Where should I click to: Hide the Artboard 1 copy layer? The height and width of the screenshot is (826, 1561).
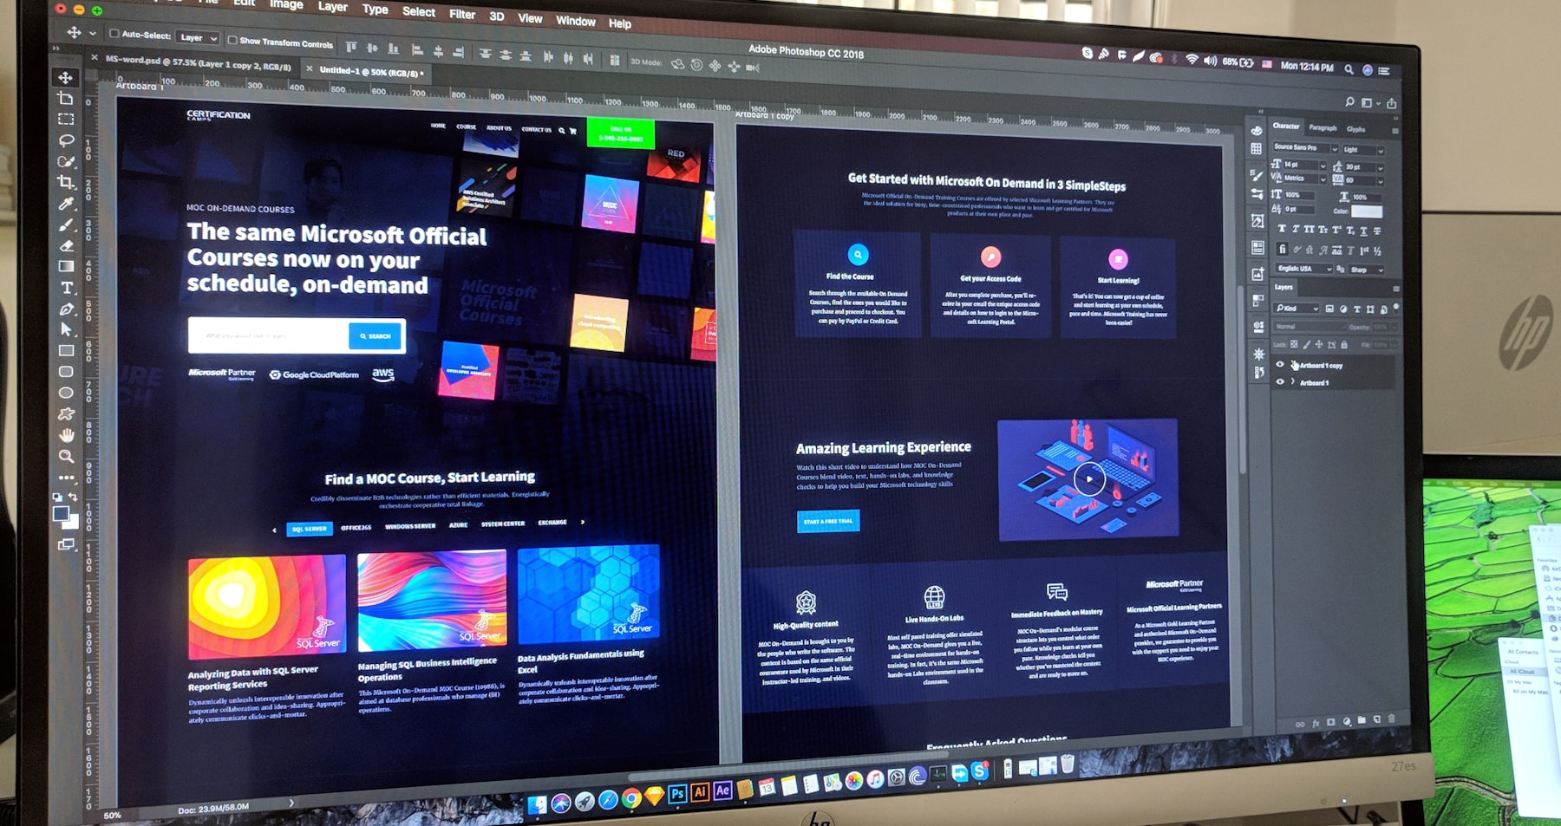click(x=1280, y=365)
